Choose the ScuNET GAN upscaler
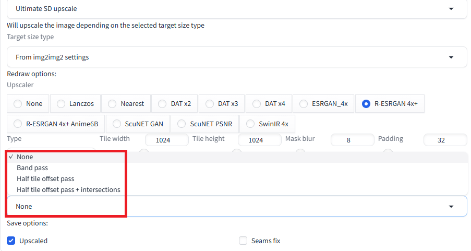Viewport: 471px width, 251px height. [116, 124]
